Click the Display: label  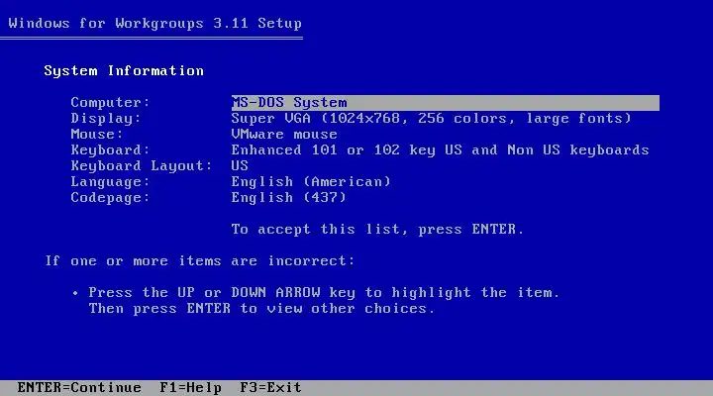[x=106, y=119]
